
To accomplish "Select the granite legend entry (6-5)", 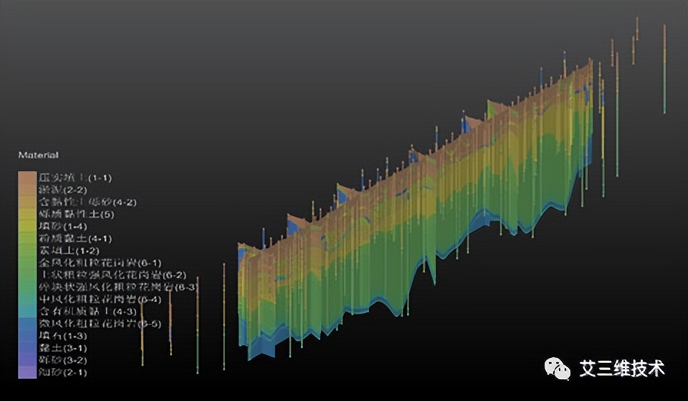I will pos(100,324).
